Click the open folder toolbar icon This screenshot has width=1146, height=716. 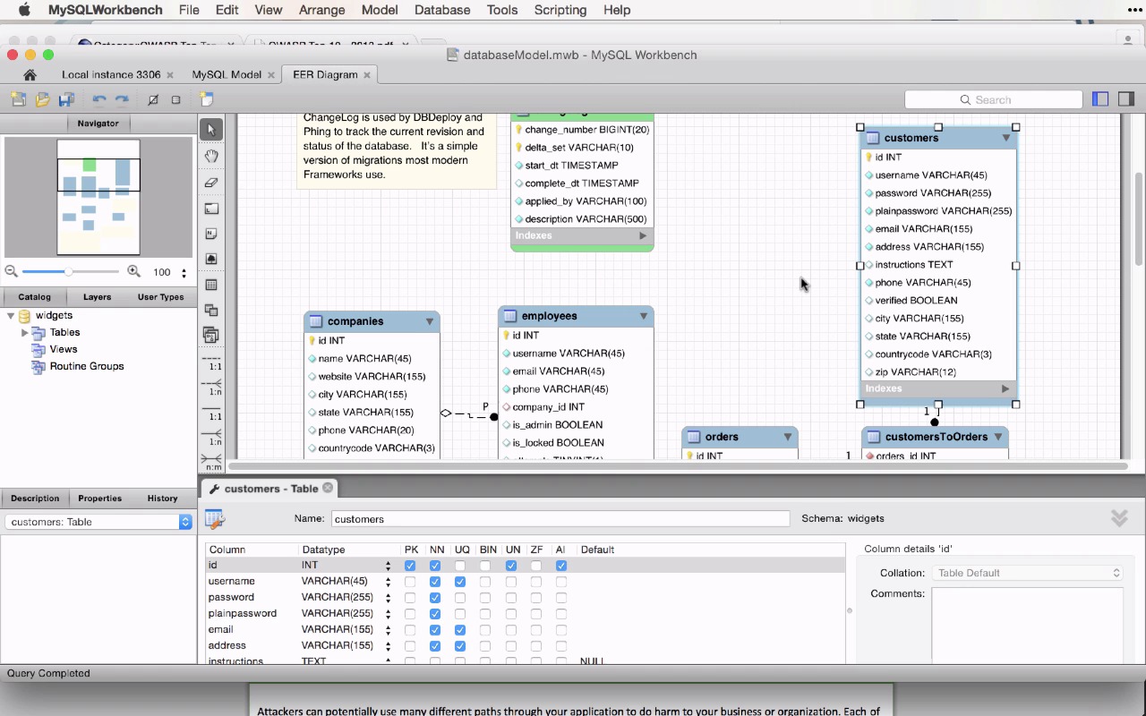[42, 99]
